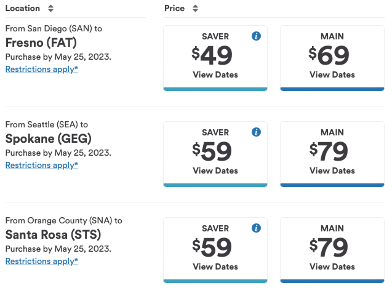
Task: Open Restrictions apply link for Santa Rosa
Action: tap(42, 261)
